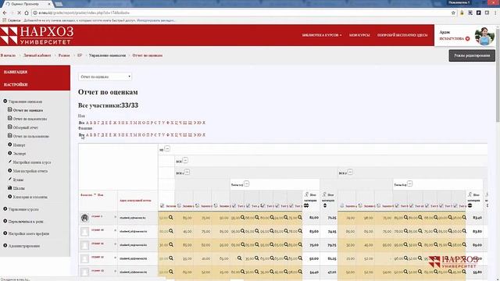Open the БИБЛИОТЕКА КУРСОВ menu
This screenshot has height=281, width=500.
point(322,35)
